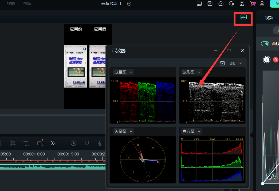Expand hidden tools with the double-chevron button
This screenshot has height=191, width=279.
point(53,143)
